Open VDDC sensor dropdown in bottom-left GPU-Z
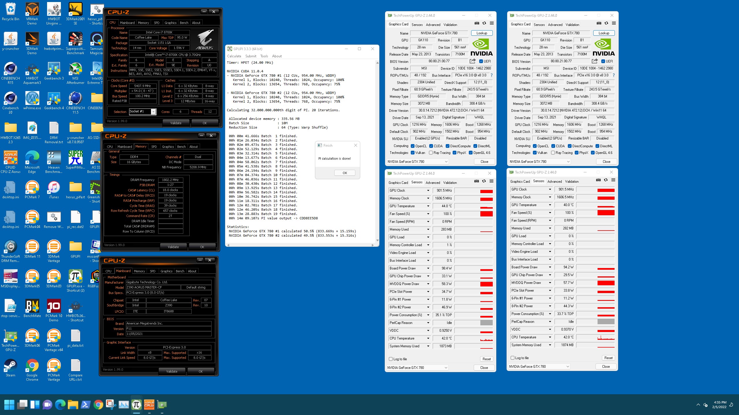 point(428,331)
